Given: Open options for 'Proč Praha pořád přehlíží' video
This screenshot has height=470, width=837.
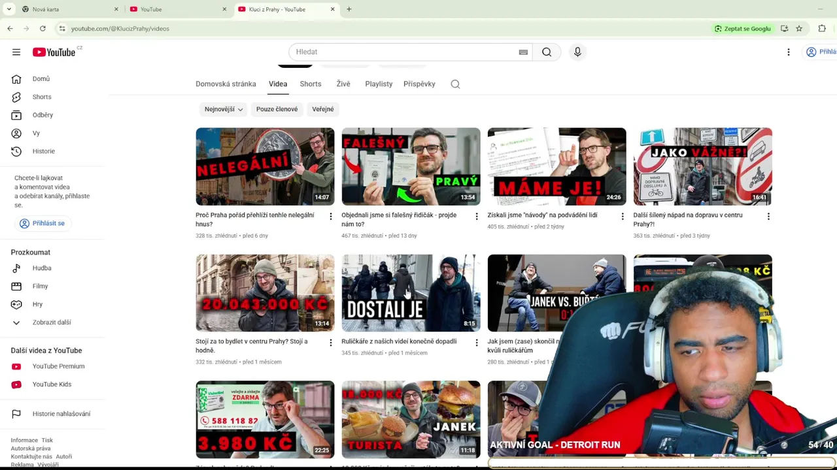Looking at the screenshot, I should [x=330, y=216].
